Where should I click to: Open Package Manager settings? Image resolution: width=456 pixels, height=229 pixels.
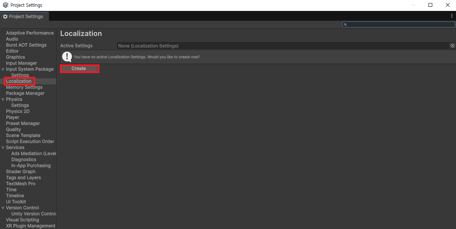point(25,93)
